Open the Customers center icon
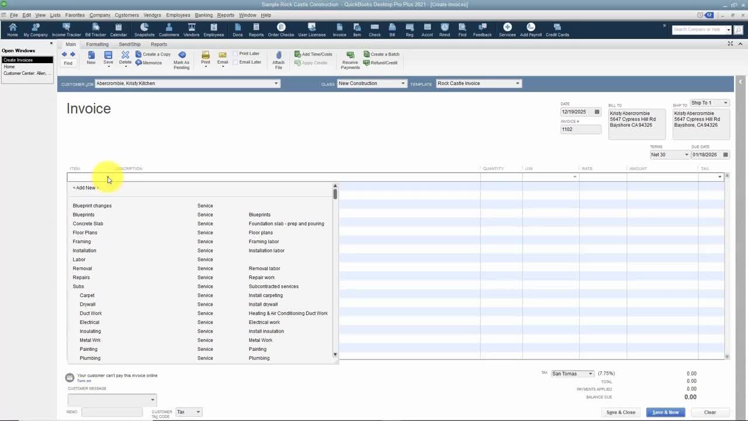 169,30
